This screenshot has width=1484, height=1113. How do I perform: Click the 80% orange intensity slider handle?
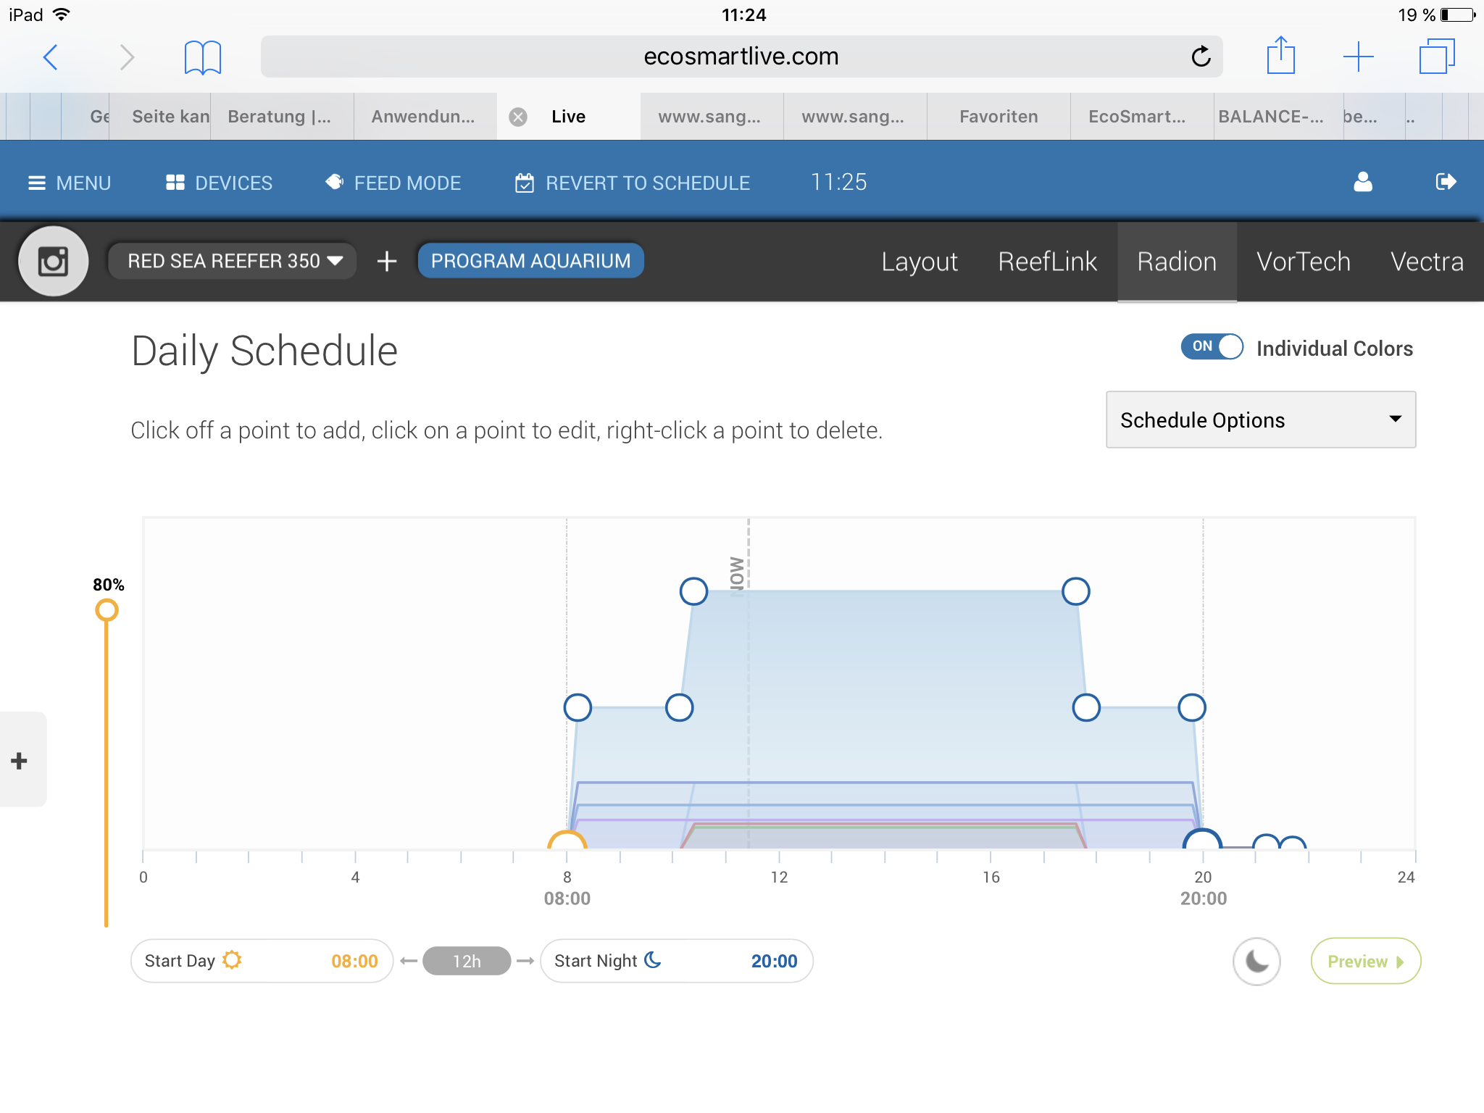[107, 610]
